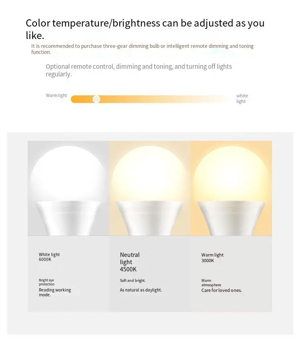Viewport: 301px width, 355px height.
Task: Click "As natural as daylight." text
Action: click(141, 290)
